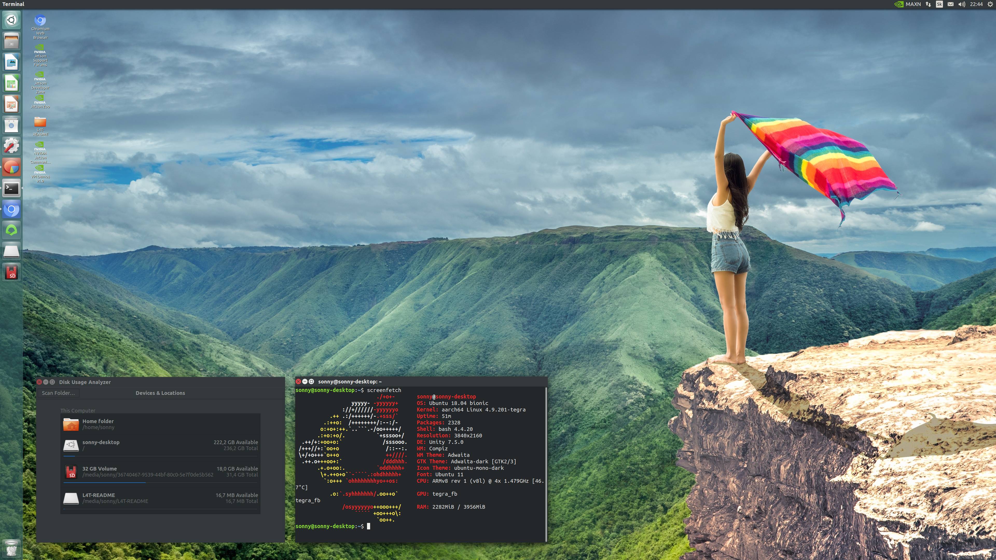Screen dimensions: 996x560
Task: Click the 16,7 MB Available text
Action: [x=237, y=495]
